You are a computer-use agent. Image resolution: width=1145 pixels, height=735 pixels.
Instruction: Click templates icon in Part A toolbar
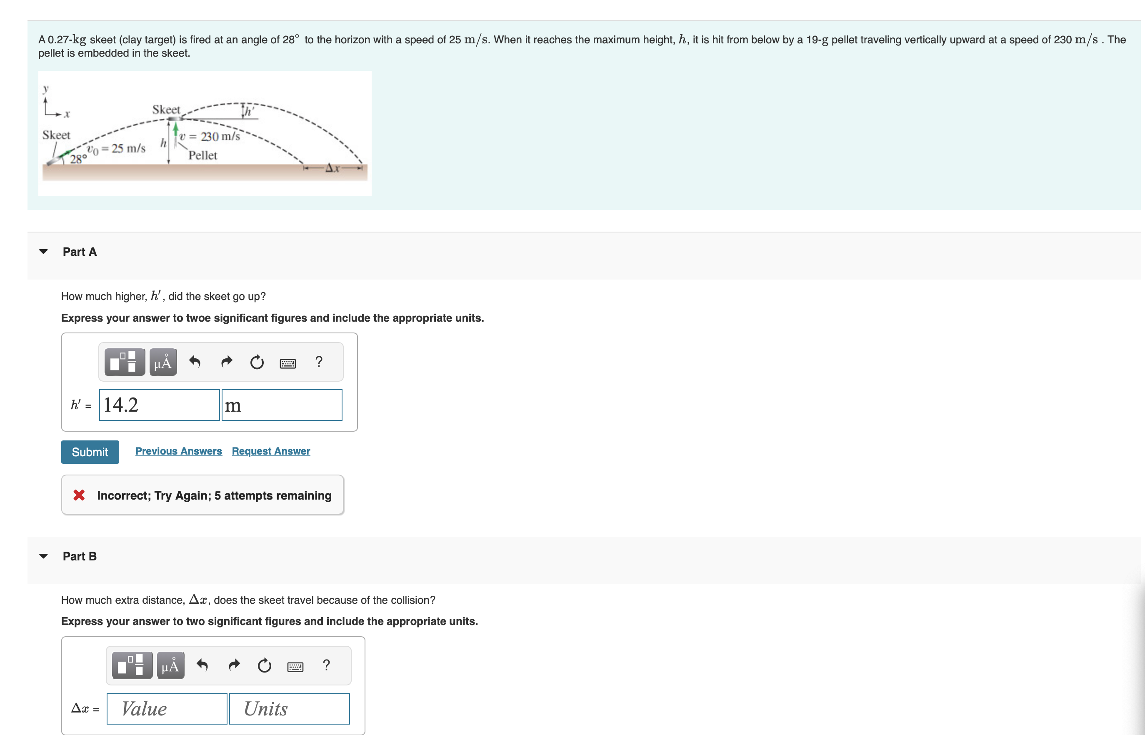pos(125,362)
